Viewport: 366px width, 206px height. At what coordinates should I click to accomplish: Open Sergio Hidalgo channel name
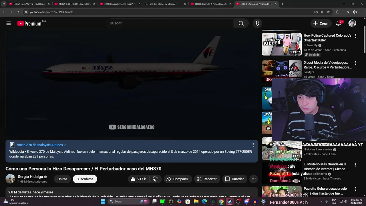click(30, 177)
